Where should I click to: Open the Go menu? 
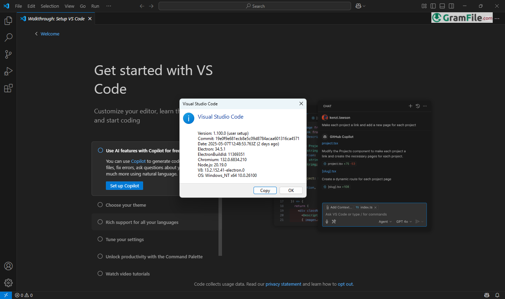(x=83, y=6)
